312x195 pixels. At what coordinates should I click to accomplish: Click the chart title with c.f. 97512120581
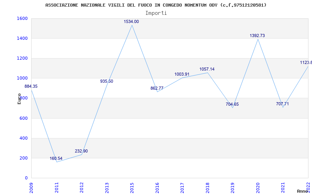[156, 5]
